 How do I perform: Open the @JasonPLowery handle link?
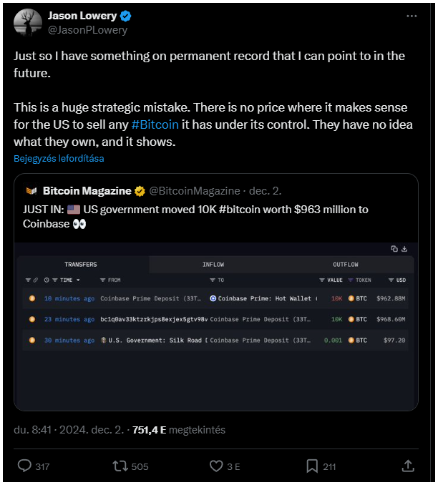pos(87,30)
